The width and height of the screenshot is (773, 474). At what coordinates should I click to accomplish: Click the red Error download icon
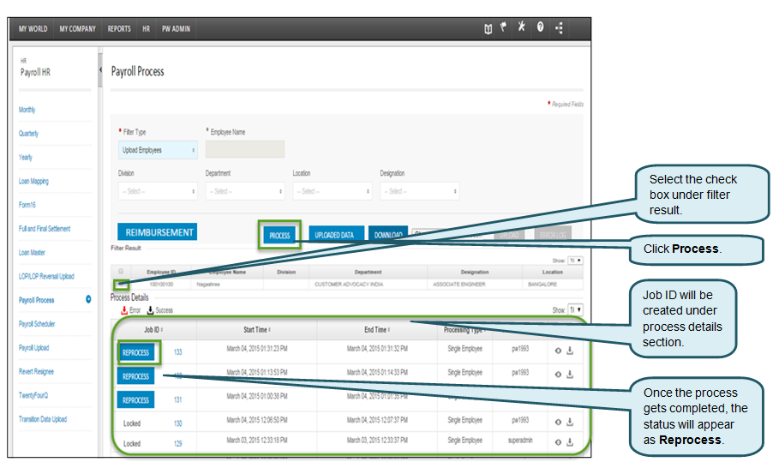pos(124,310)
